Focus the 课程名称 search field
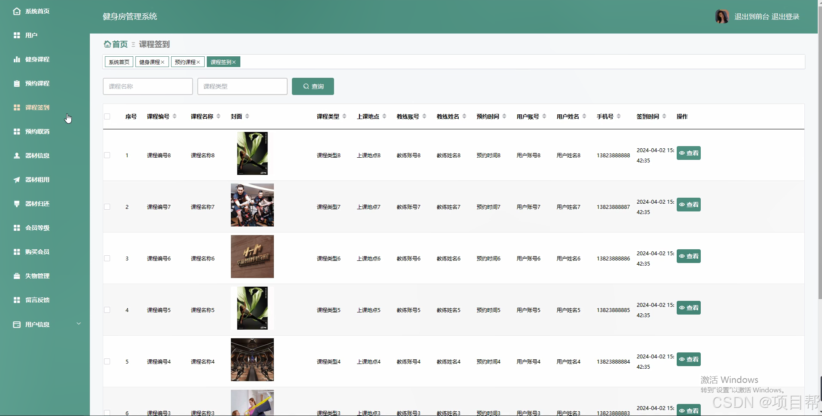The image size is (822, 416). click(148, 86)
